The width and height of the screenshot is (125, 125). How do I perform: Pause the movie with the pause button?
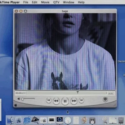point(65,101)
